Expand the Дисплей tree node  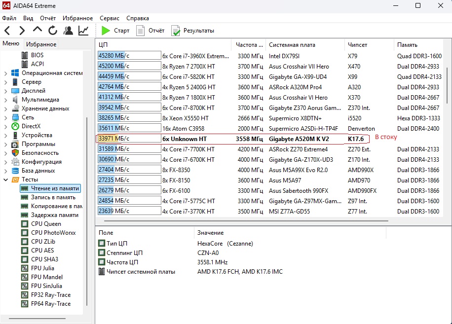click(x=6, y=91)
